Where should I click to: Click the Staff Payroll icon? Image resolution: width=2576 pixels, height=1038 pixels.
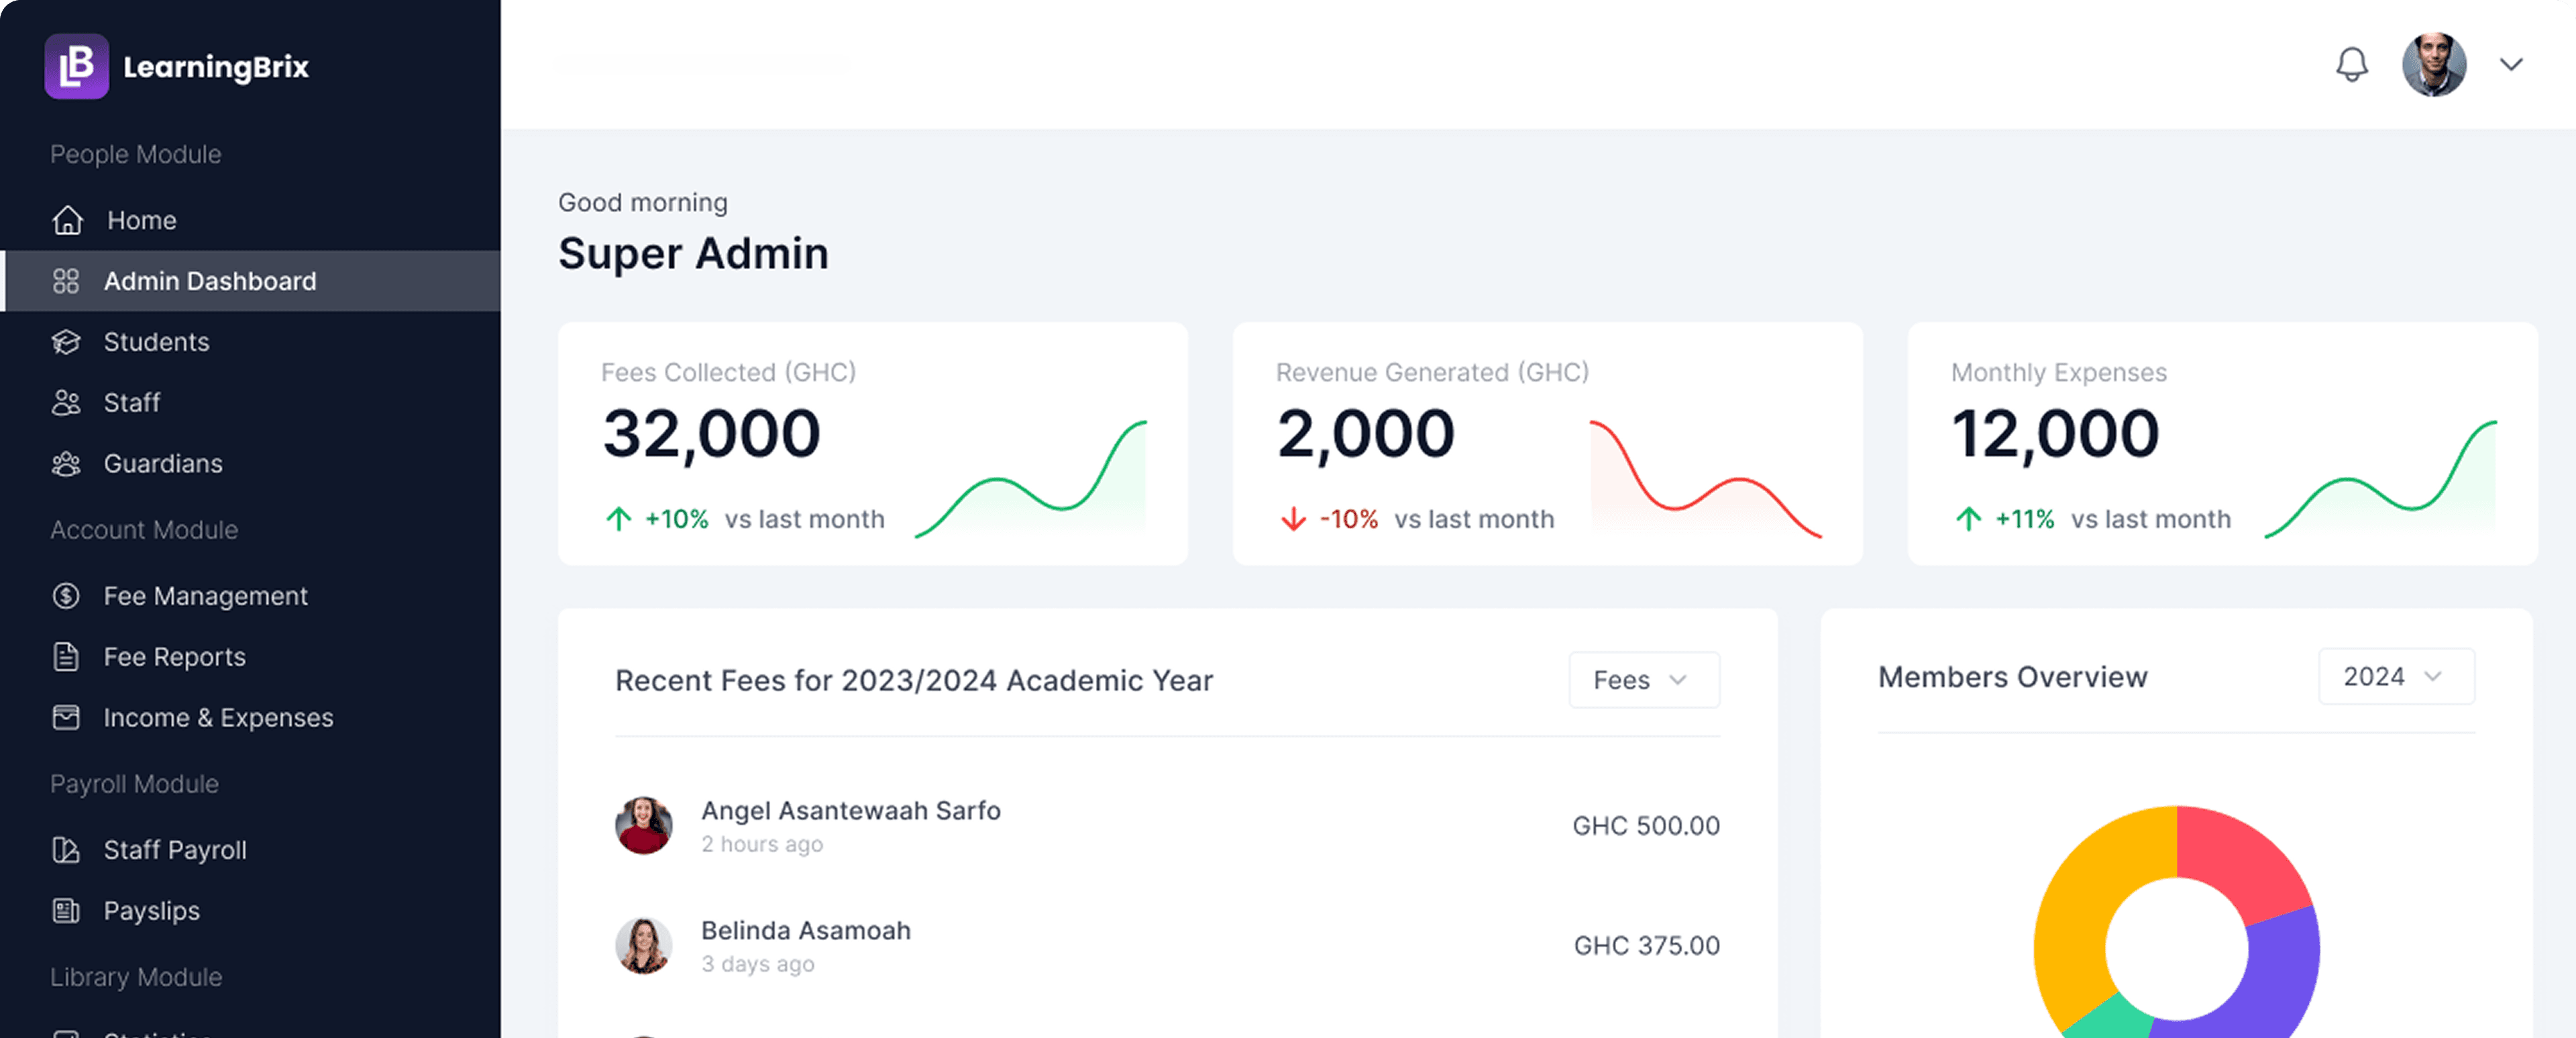[66, 850]
